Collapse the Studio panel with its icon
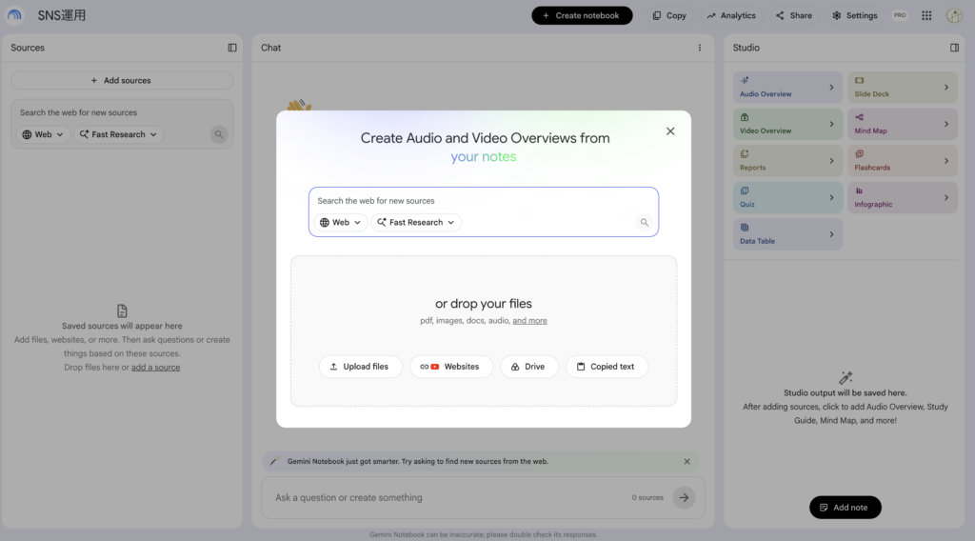This screenshot has width=975, height=541. (x=954, y=48)
